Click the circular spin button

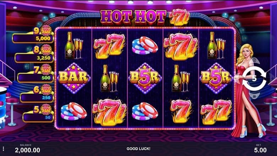tap(254, 79)
